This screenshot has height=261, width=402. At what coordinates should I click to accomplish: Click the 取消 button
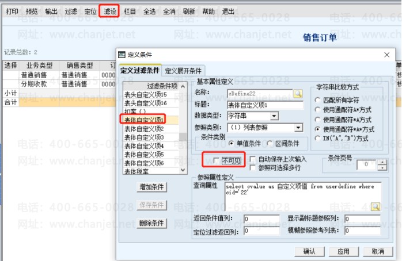(378, 252)
